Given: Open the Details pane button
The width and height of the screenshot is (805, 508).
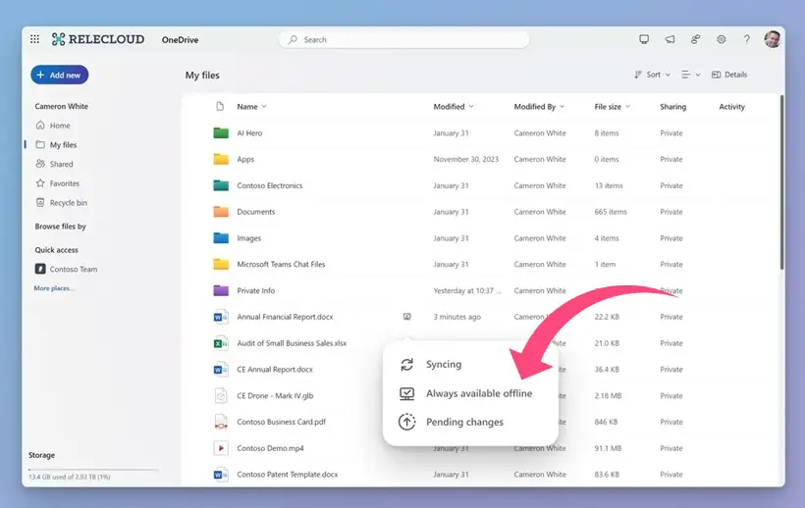Looking at the screenshot, I should (x=729, y=75).
